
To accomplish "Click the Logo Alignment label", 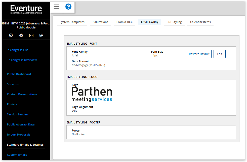I will (83, 107).
